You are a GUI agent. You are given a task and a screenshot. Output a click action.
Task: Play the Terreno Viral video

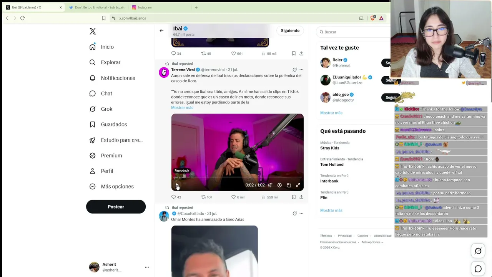177,185
